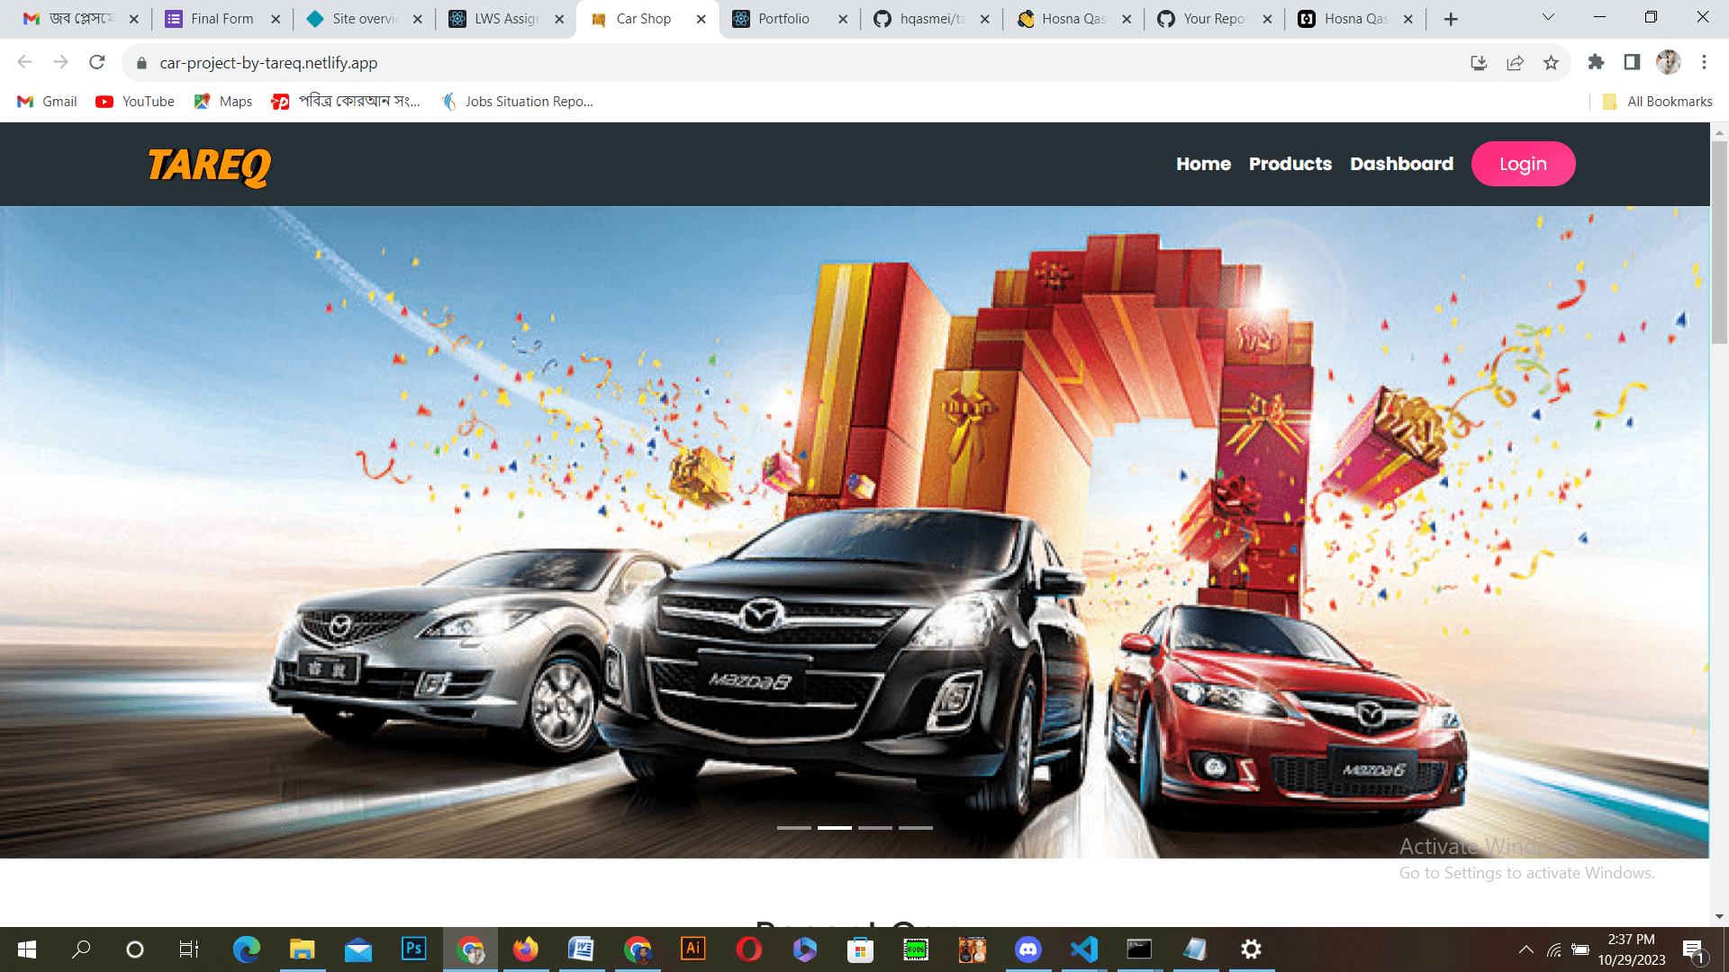Switch to the Portfolio tab

click(x=789, y=19)
